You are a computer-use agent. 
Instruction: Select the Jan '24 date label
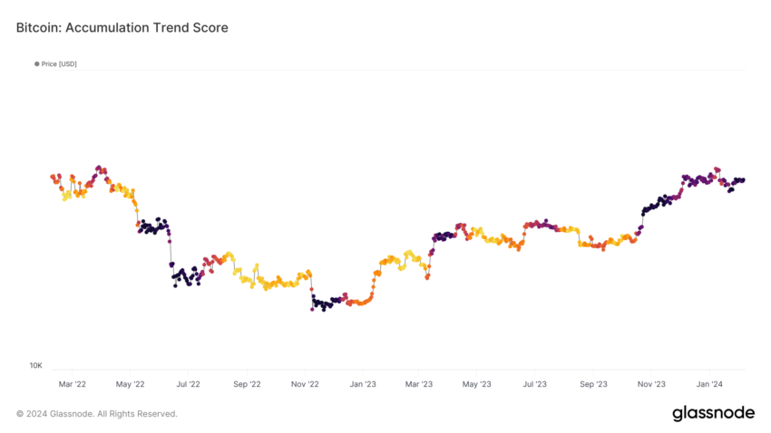click(709, 384)
